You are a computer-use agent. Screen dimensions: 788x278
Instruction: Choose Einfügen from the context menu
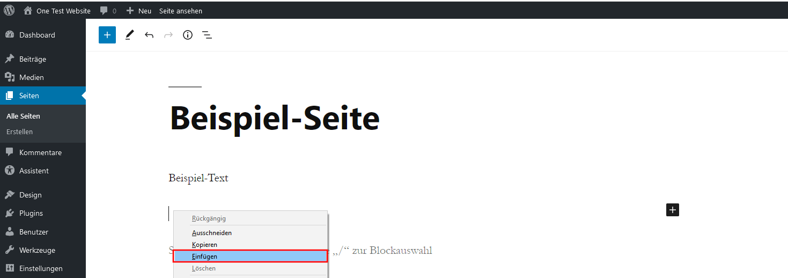pyautogui.click(x=204, y=257)
